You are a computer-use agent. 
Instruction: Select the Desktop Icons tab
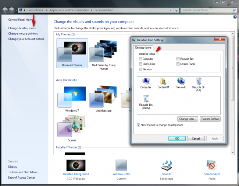143,48
